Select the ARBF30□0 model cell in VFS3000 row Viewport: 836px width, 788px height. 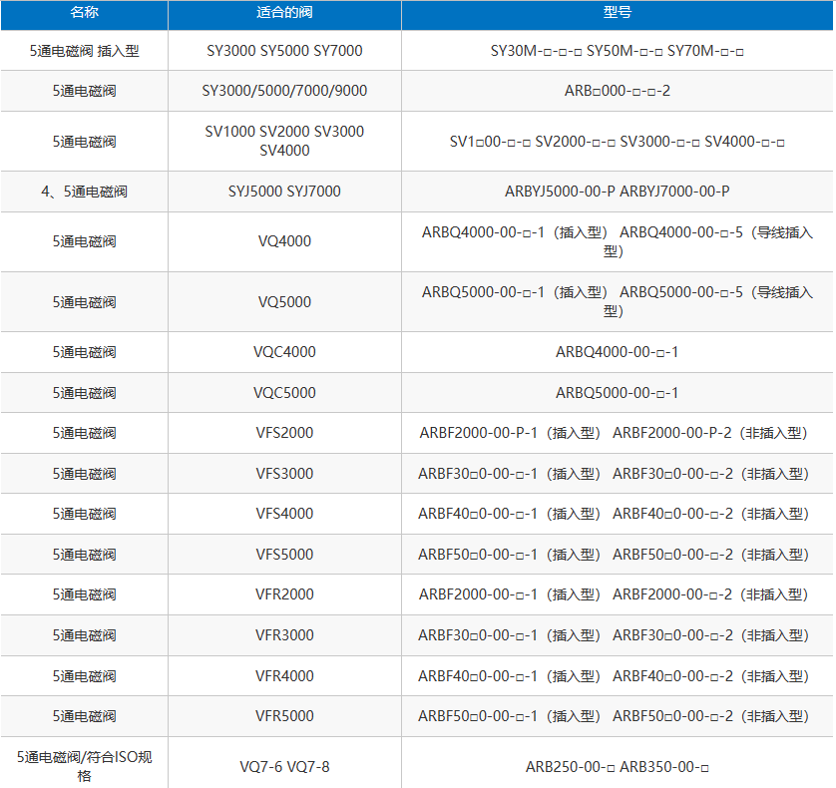pyautogui.click(x=617, y=474)
